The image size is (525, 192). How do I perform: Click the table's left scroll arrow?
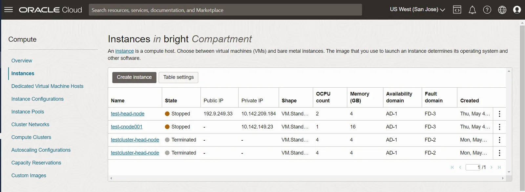[x=111, y=178]
